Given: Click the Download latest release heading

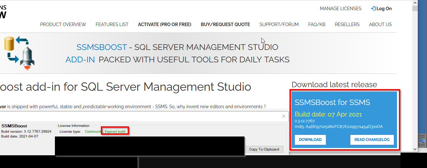Looking at the screenshot, I should point(334,85).
